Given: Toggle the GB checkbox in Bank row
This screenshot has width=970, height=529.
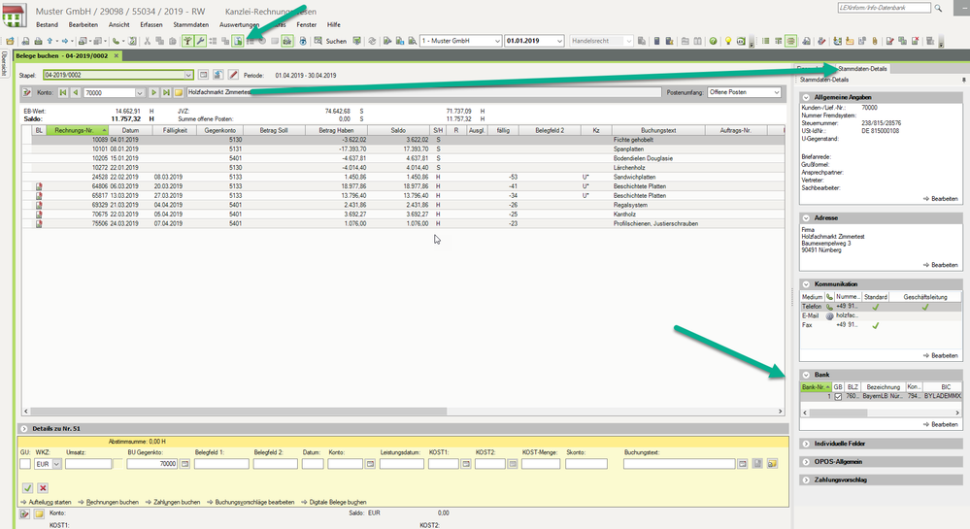Looking at the screenshot, I should click(x=839, y=396).
